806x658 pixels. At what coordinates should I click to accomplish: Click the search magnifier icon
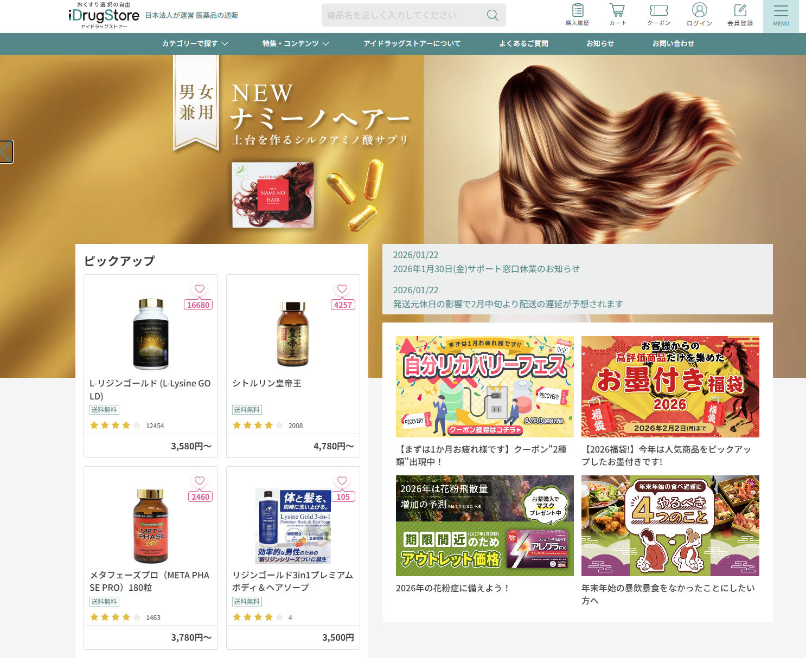[x=492, y=15]
